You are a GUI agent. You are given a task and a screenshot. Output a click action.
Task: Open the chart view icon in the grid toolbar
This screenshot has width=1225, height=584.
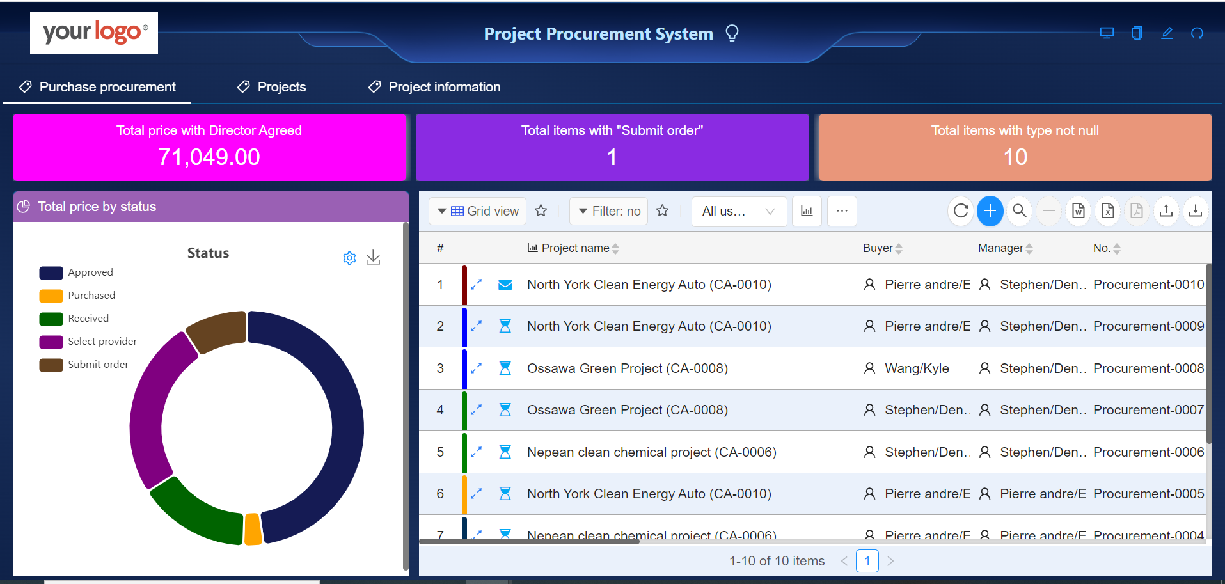click(807, 211)
